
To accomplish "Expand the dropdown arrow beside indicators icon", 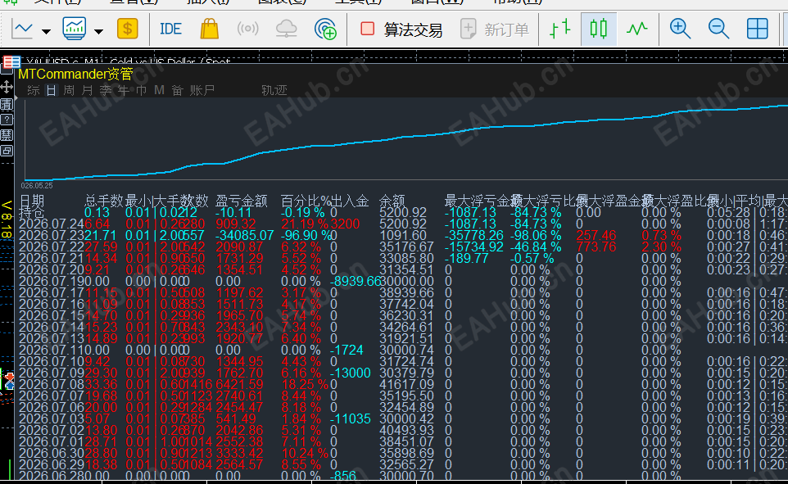I will tap(99, 32).
